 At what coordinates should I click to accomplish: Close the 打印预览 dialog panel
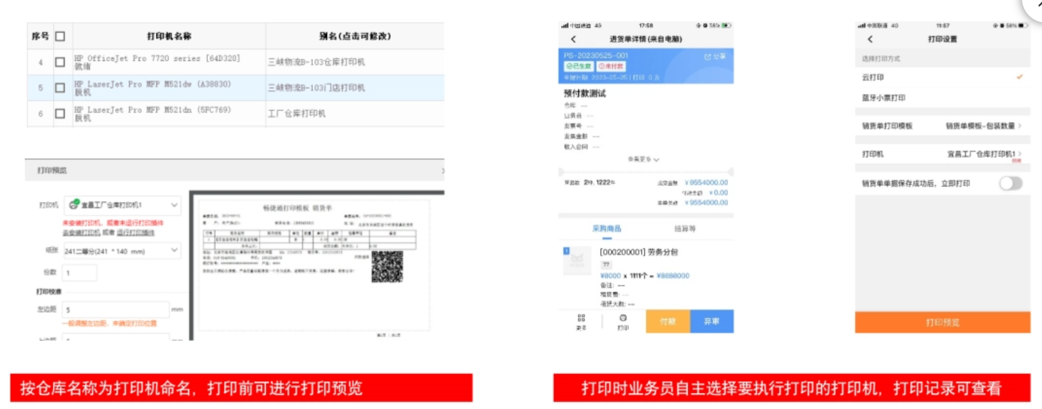click(443, 171)
